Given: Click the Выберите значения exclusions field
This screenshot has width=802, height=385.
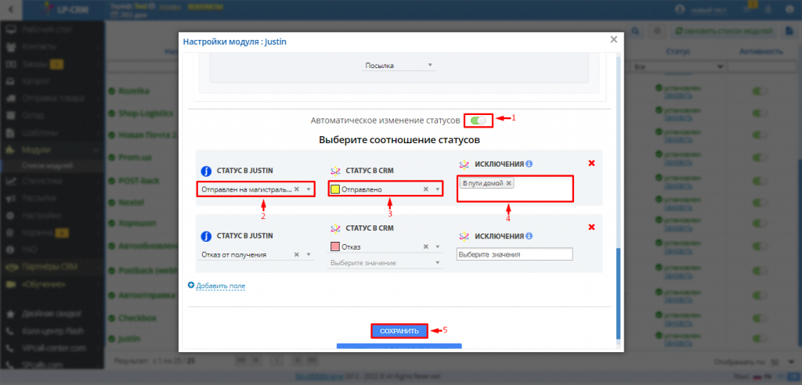Looking at the screenshot, I should [515, 254].
